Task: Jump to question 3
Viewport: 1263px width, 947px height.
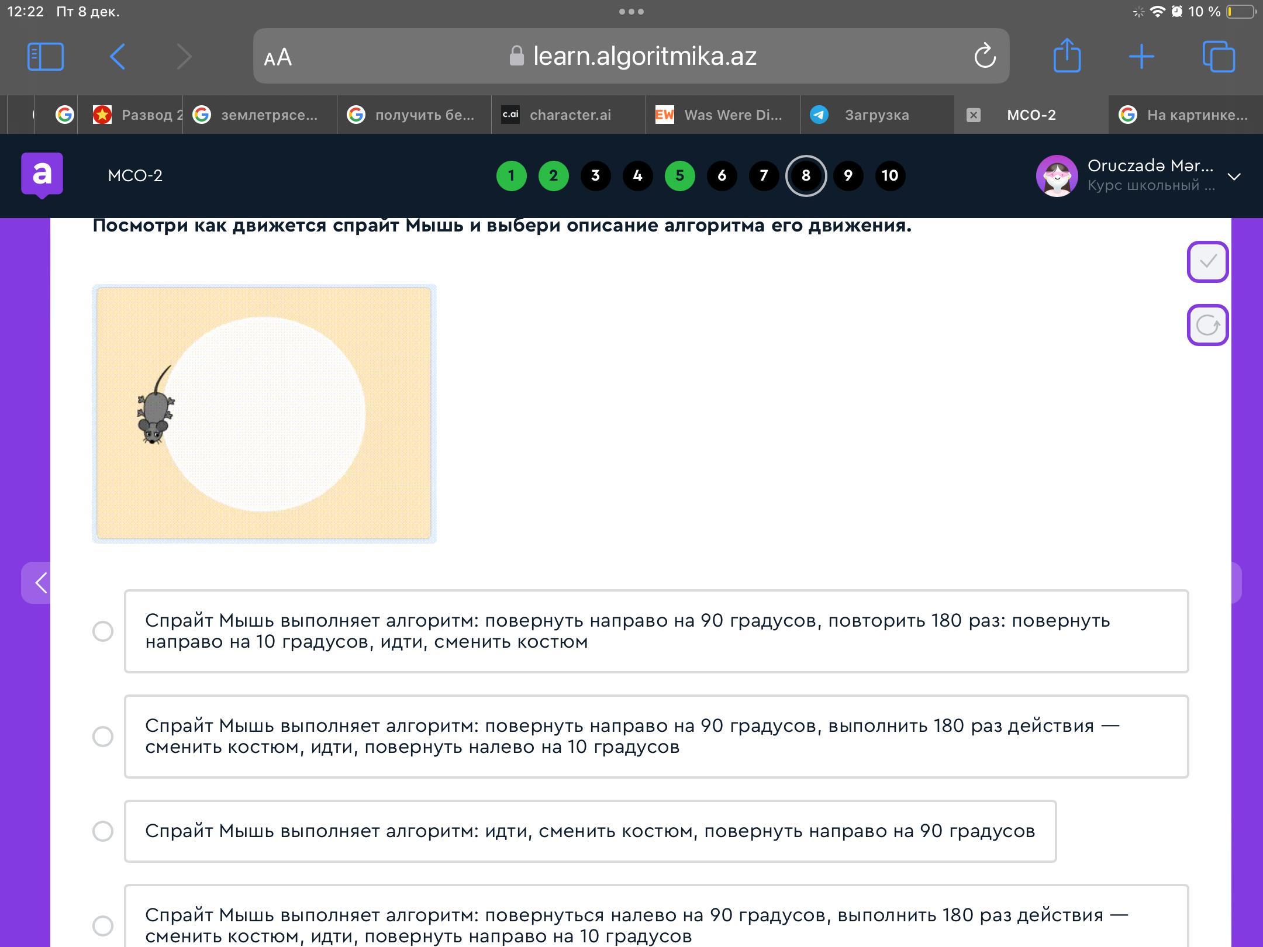Action: click(595, 176)
